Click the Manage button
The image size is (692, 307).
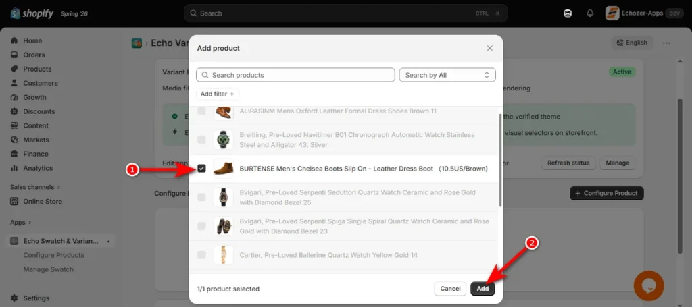pos(618,163)
